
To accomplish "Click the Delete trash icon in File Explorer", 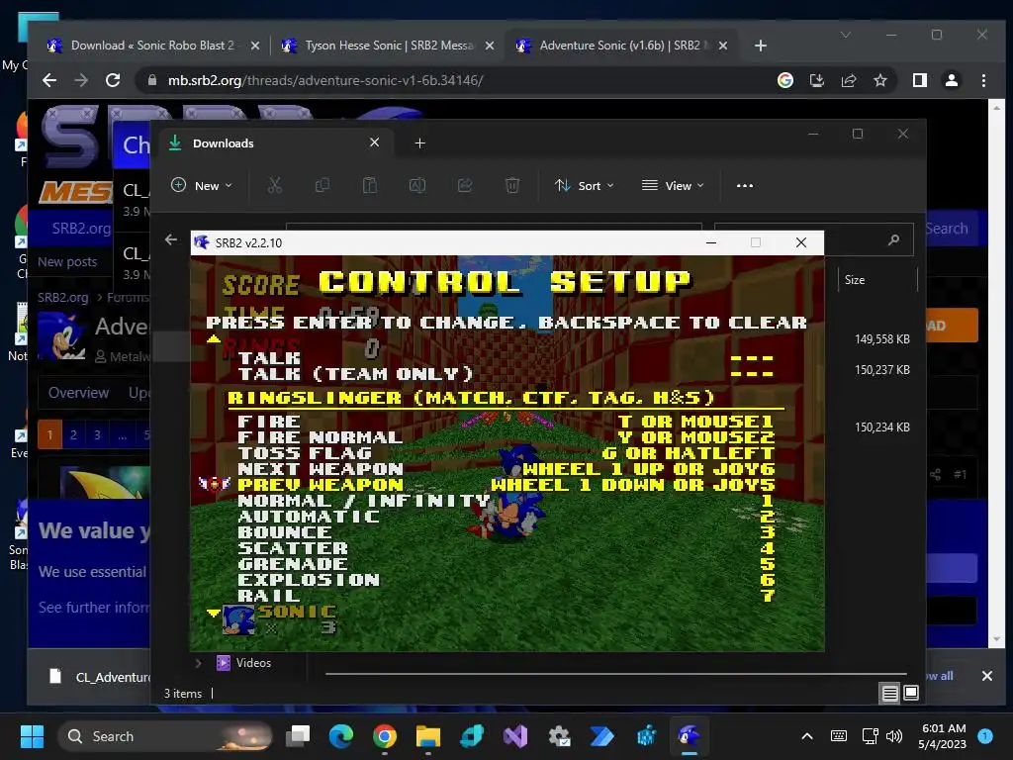I will pyautogui.click(x=512, y=185).
